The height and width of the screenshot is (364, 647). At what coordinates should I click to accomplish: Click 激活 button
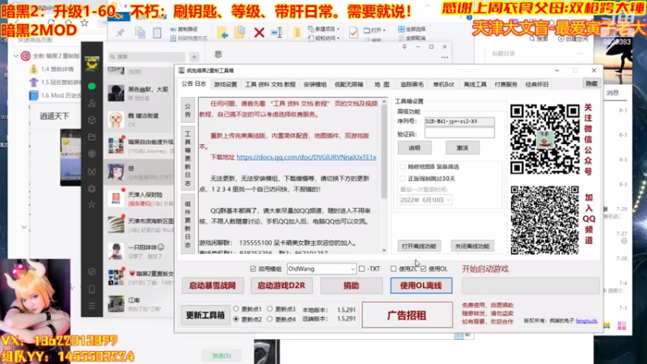pyautogui.click(x=462, y=148)
